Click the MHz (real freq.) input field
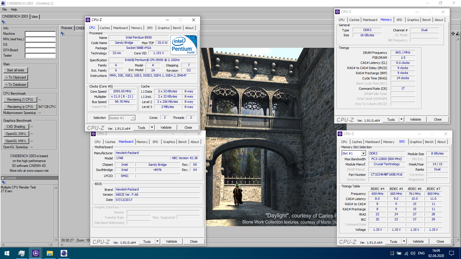 point(40,39)
